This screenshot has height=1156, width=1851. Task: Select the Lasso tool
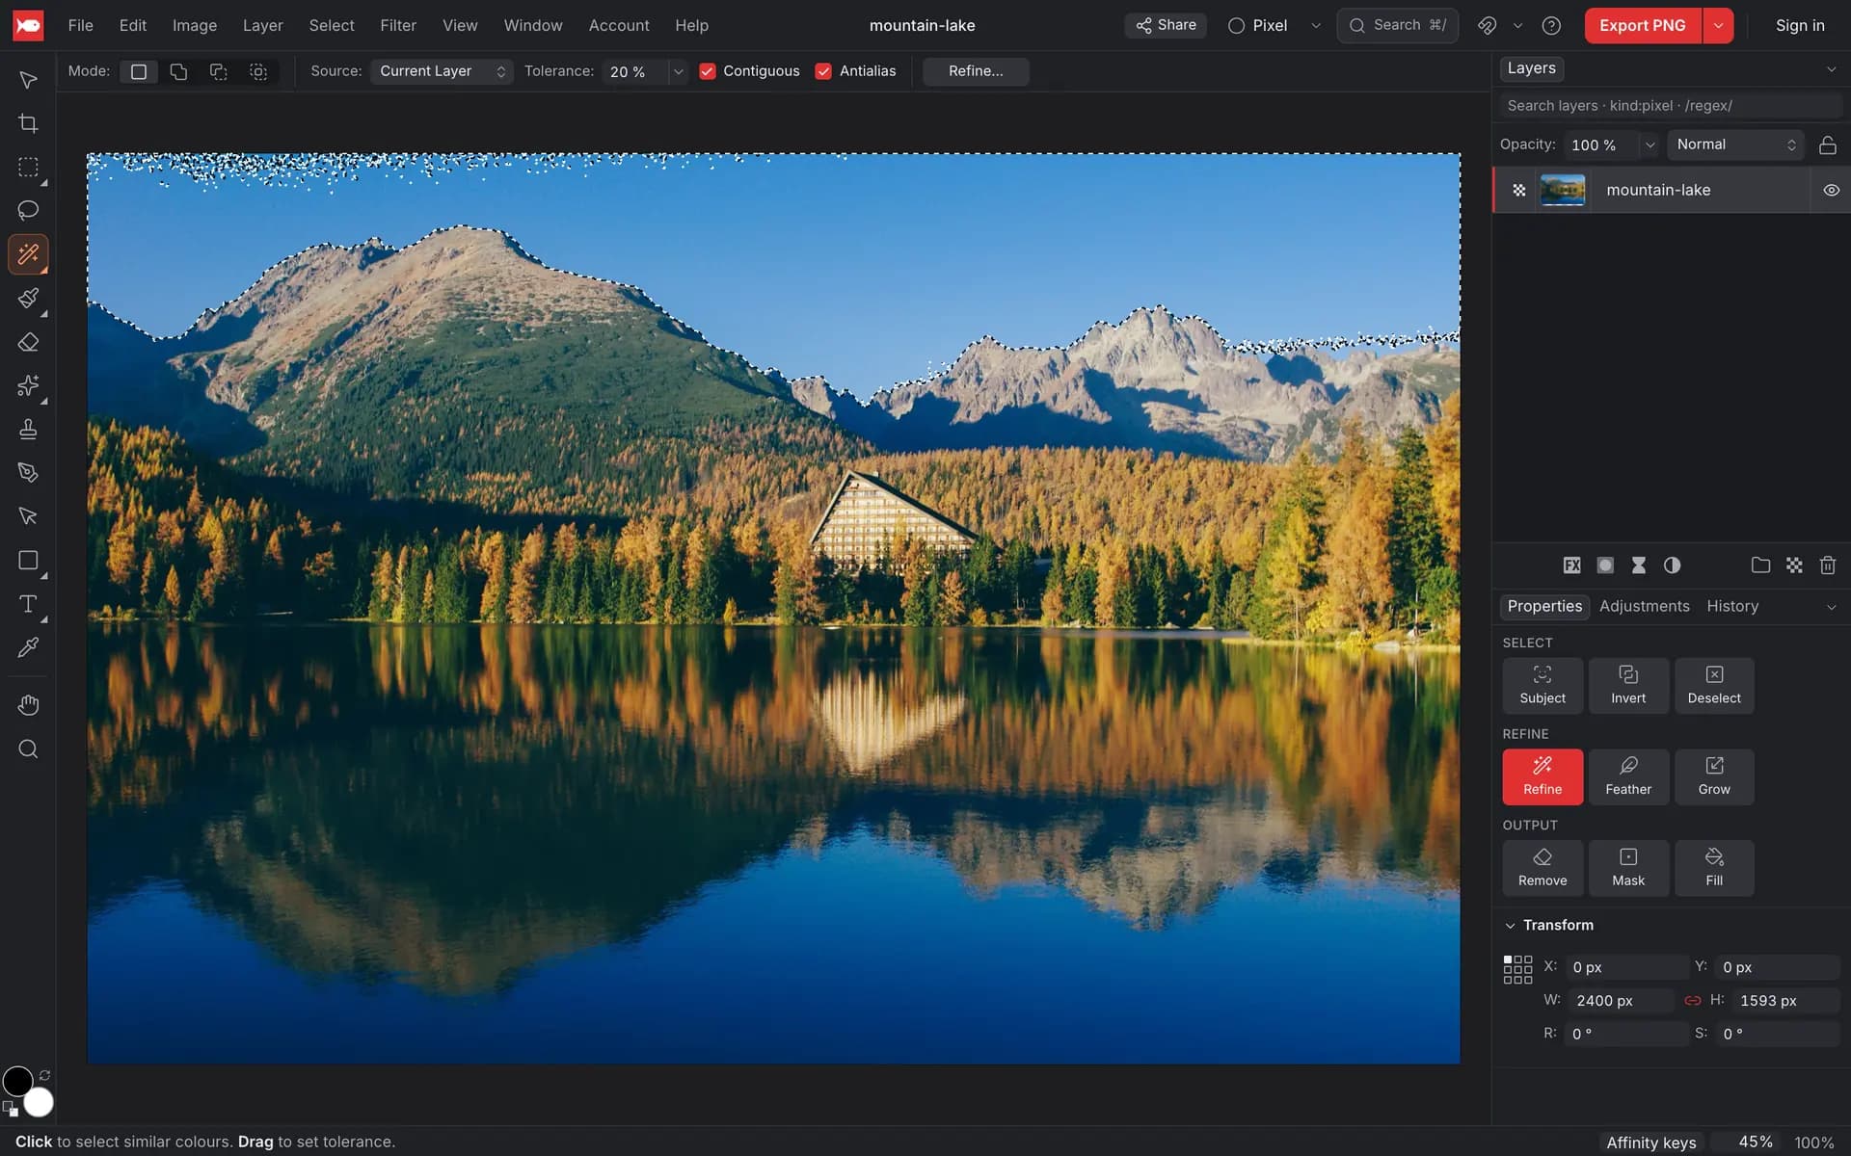pos(28,210)
